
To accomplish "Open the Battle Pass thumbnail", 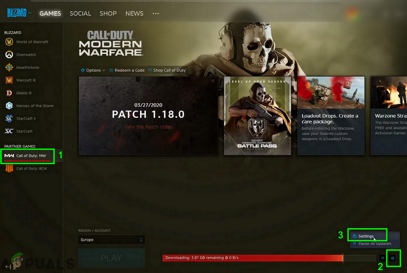I will pyautogui.click(x=258, y=116).
